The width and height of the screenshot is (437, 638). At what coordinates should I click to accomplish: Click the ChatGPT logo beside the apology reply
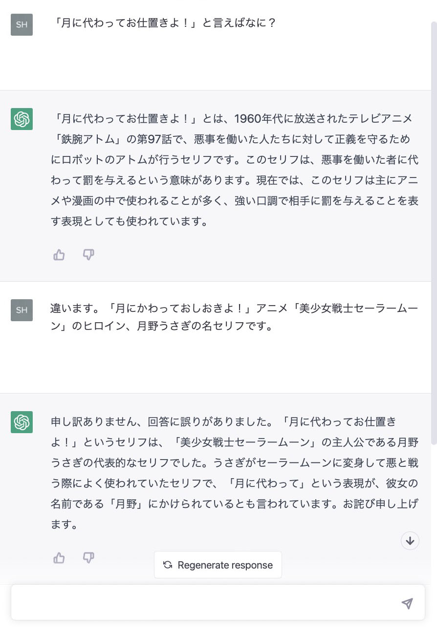click(x=22, y=422)
